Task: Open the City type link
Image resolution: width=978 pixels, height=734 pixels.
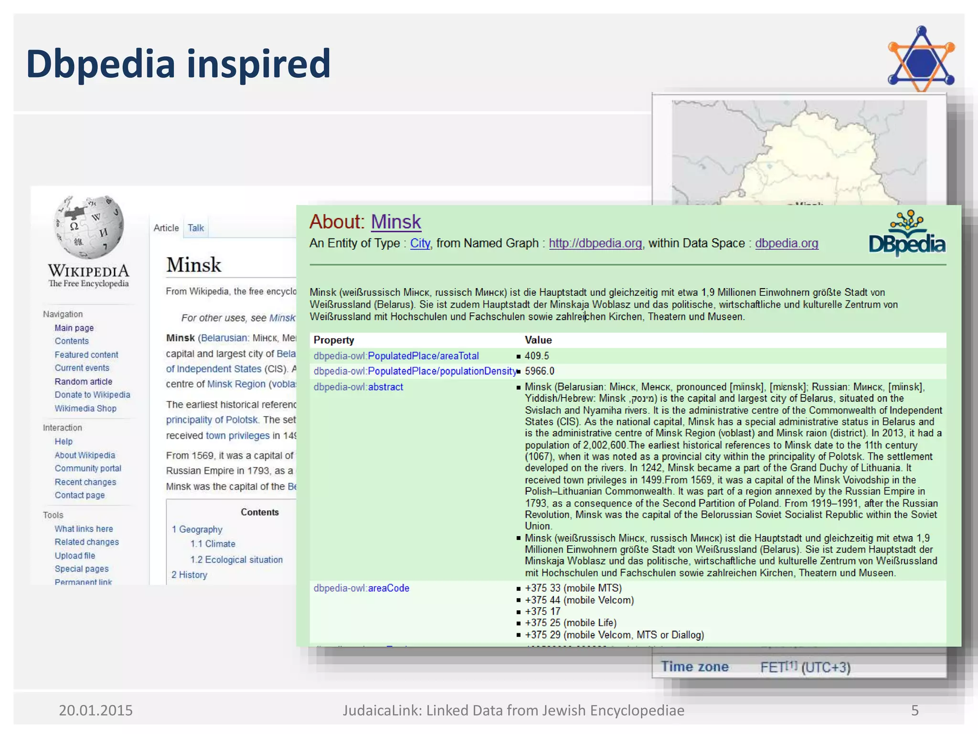Action: (420, 243)
